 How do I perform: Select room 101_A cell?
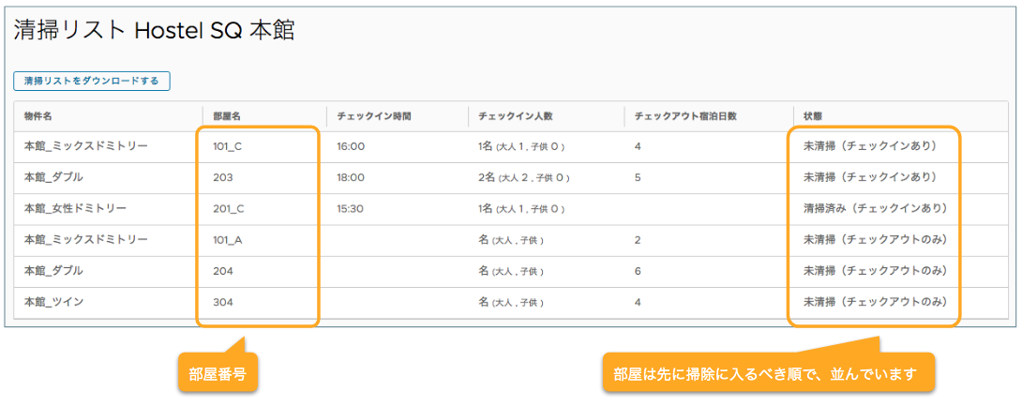[x=228, y=240]
